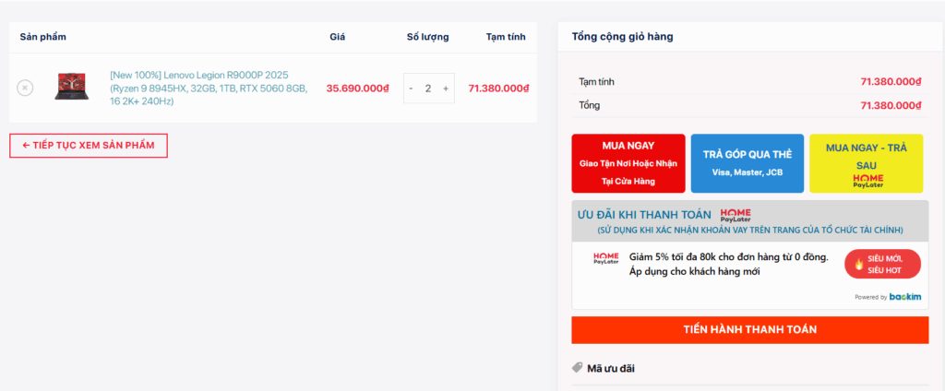This screenshot has width=945, height=391.
Task: Click the Sản phẩm column header
Action: [42, 37]
